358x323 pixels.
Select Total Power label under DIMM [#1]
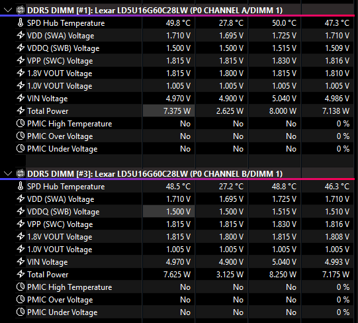click(x=48, y=111)
